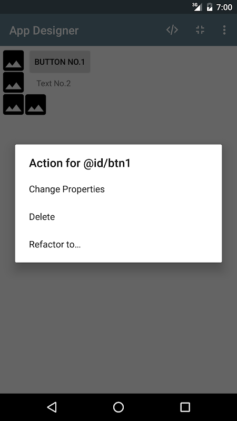Screen dimensions: 237x421
Task: Open the Refactor to… option
Action: (x=118, y=244)
